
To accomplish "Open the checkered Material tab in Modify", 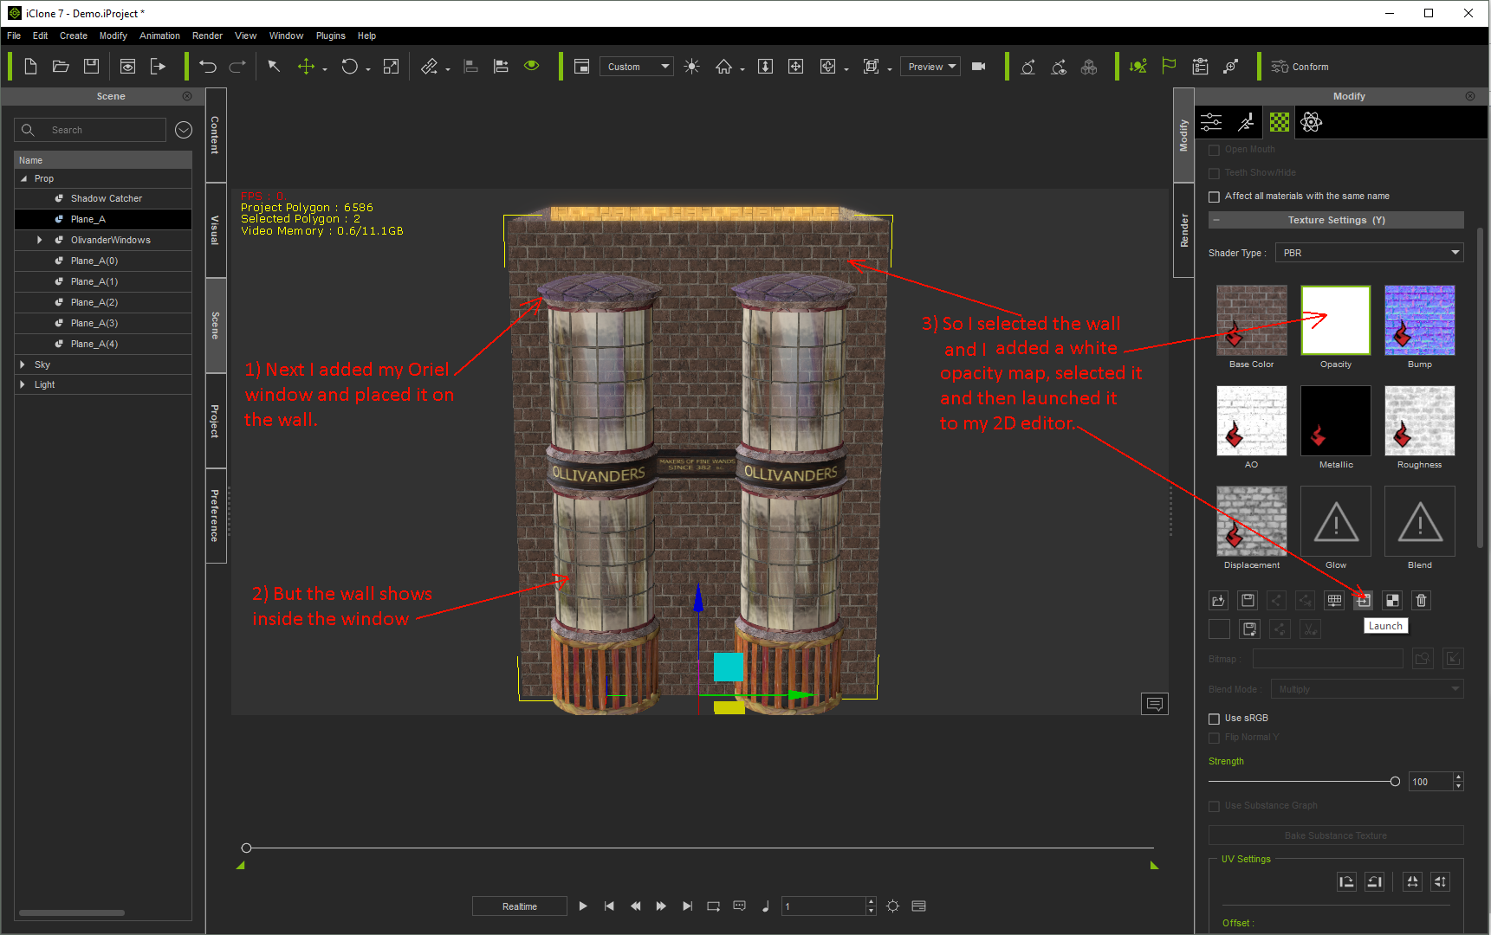I will 1280,122.
